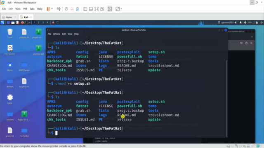
Task: Open the VMware View menu
Action: pos(18,9)
